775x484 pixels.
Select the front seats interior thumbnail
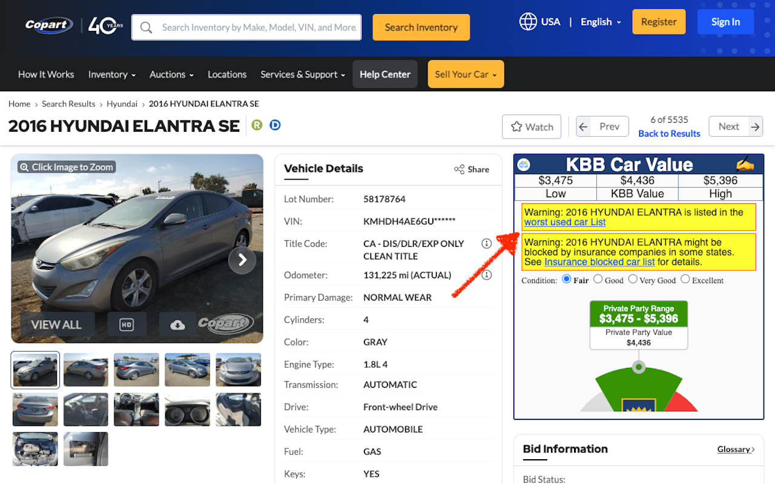click(x=136, y=410)
